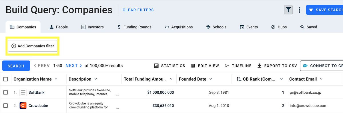Switch to the People tab
This screenshot has height=113, width=343.
[59, 27]
